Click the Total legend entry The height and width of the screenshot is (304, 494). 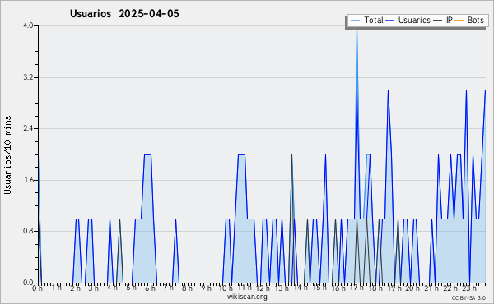[367, 20]
